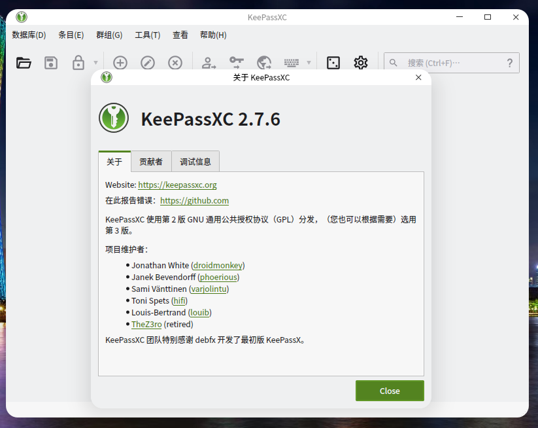Viewport: 538px width, 428px height.
Task: Open the 帮助(H) menu
Action: (x=213, y=35)
